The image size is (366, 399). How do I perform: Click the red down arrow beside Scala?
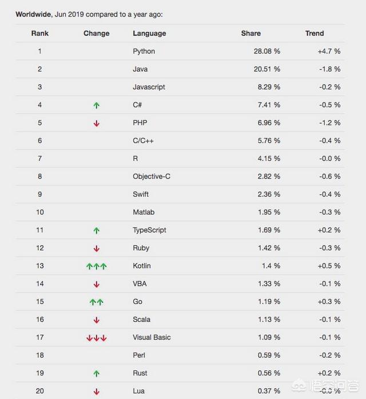coord(96,320)
